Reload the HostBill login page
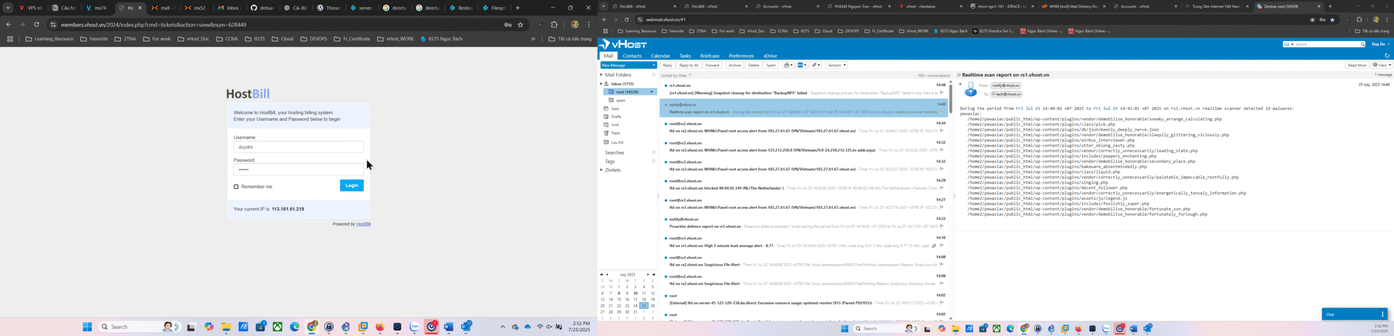Viewport: 1394px width, 336px height. [x=36, y=25]
